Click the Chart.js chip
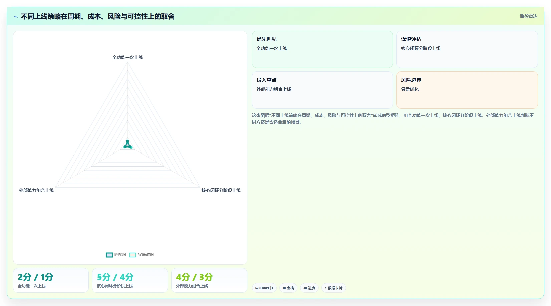 point(264,288)
